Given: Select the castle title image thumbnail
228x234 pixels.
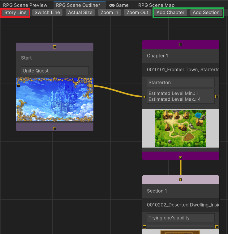Looking at the screenshot, I should click(55, 99).
